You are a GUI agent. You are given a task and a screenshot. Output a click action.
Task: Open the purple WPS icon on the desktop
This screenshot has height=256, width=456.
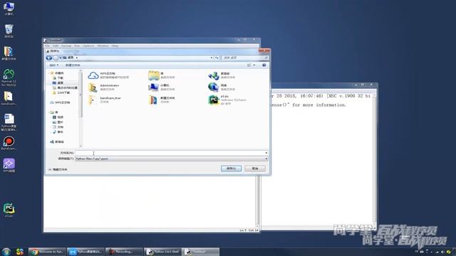pyautogui.click(x=9, y=166)
